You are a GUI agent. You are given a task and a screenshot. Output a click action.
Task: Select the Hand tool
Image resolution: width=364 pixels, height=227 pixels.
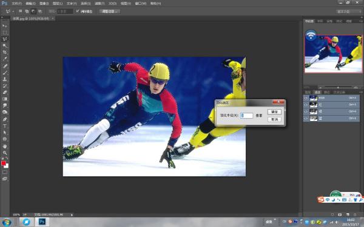click(5, 146)
